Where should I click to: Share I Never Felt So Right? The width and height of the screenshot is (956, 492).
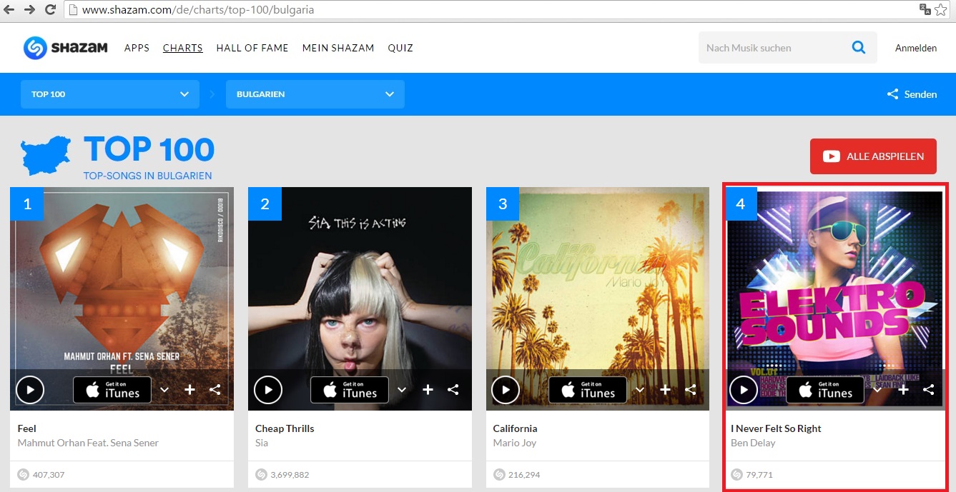[928, 390]
